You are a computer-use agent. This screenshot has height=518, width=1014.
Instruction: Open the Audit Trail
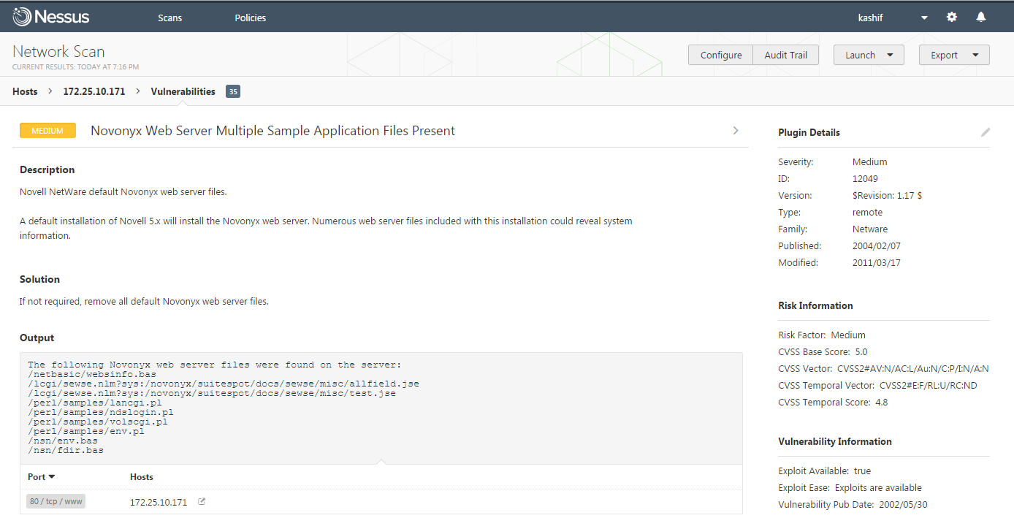pyautogui.click(x=785, y=55)
